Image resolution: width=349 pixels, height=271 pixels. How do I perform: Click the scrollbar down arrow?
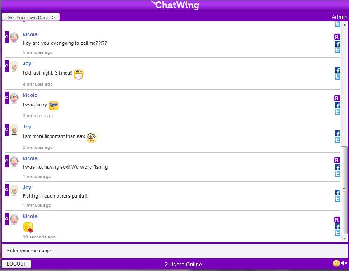click(x=344, y=239)
